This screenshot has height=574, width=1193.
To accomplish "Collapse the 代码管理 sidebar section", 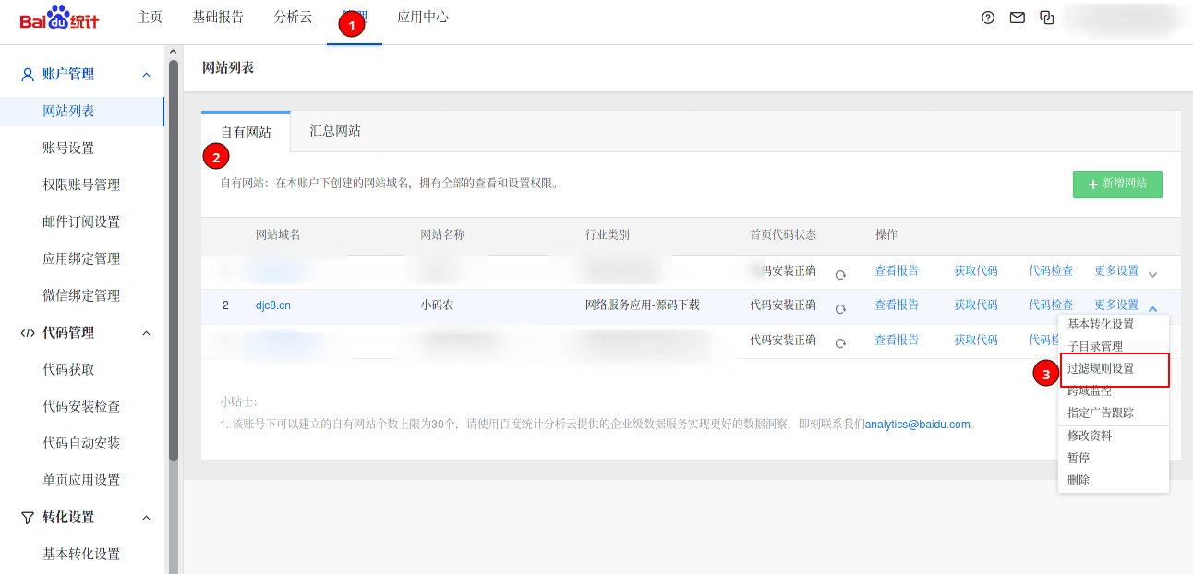I will point(146,333).
